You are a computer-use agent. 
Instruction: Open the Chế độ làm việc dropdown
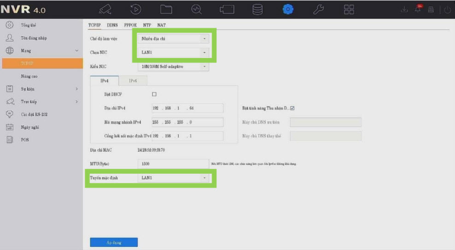(173, 39)
